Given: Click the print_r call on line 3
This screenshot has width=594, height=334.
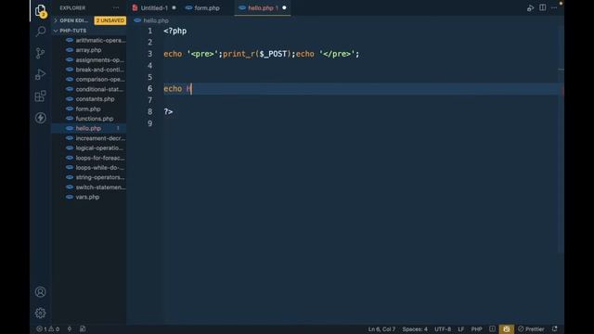Looking at the screenshot, I should point(239,54).
